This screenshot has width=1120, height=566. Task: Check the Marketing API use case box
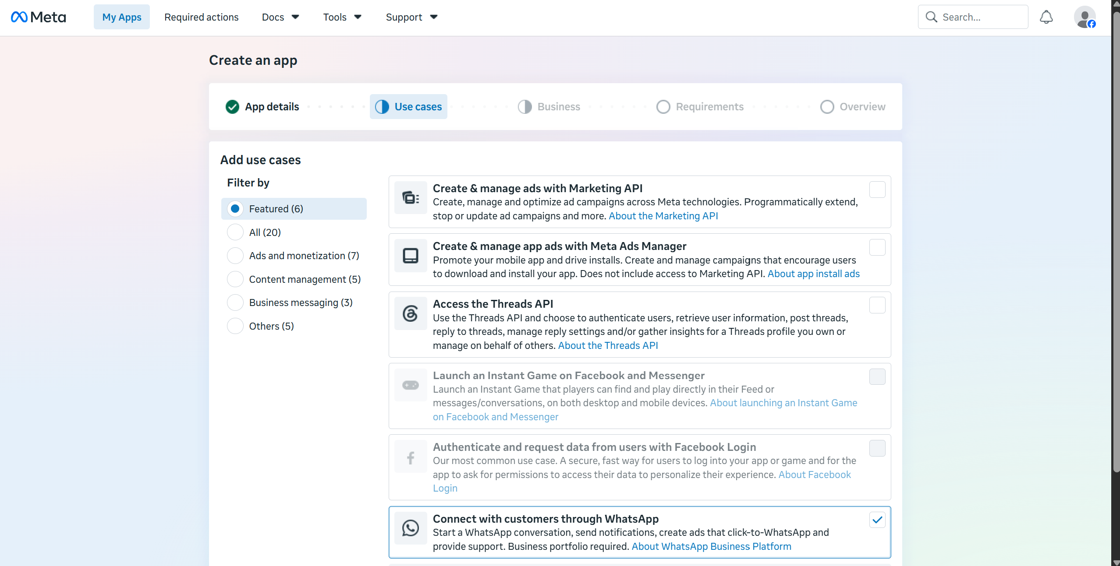(877, 190)
